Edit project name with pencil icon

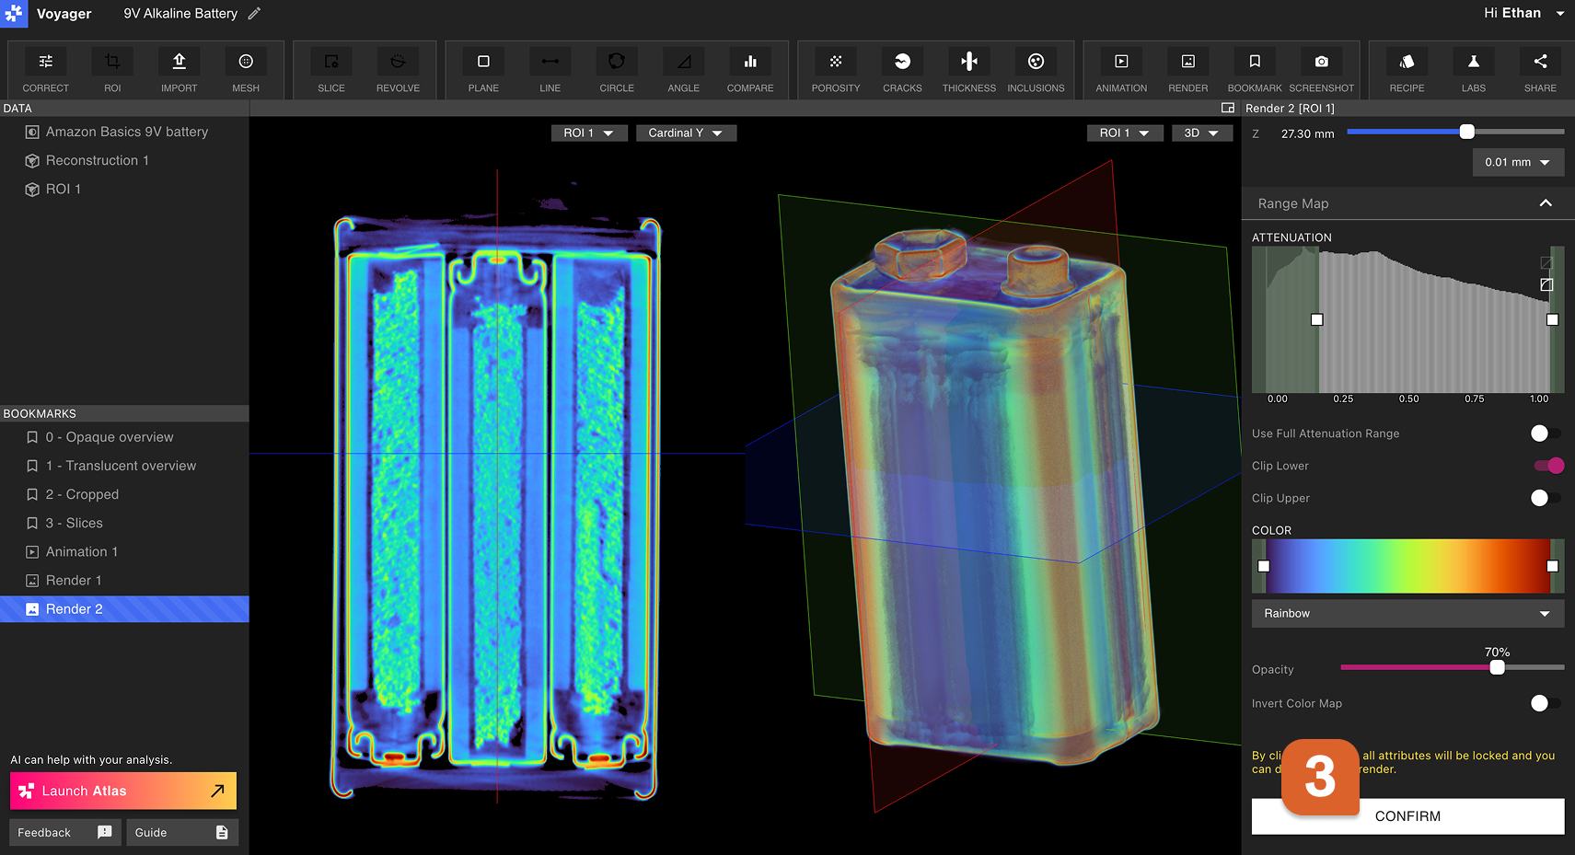[x=255, y=14]
